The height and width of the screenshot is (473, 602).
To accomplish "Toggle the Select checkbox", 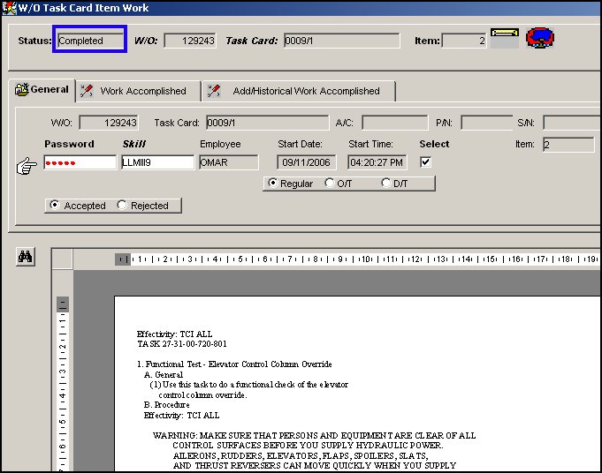I will [425, 162].
